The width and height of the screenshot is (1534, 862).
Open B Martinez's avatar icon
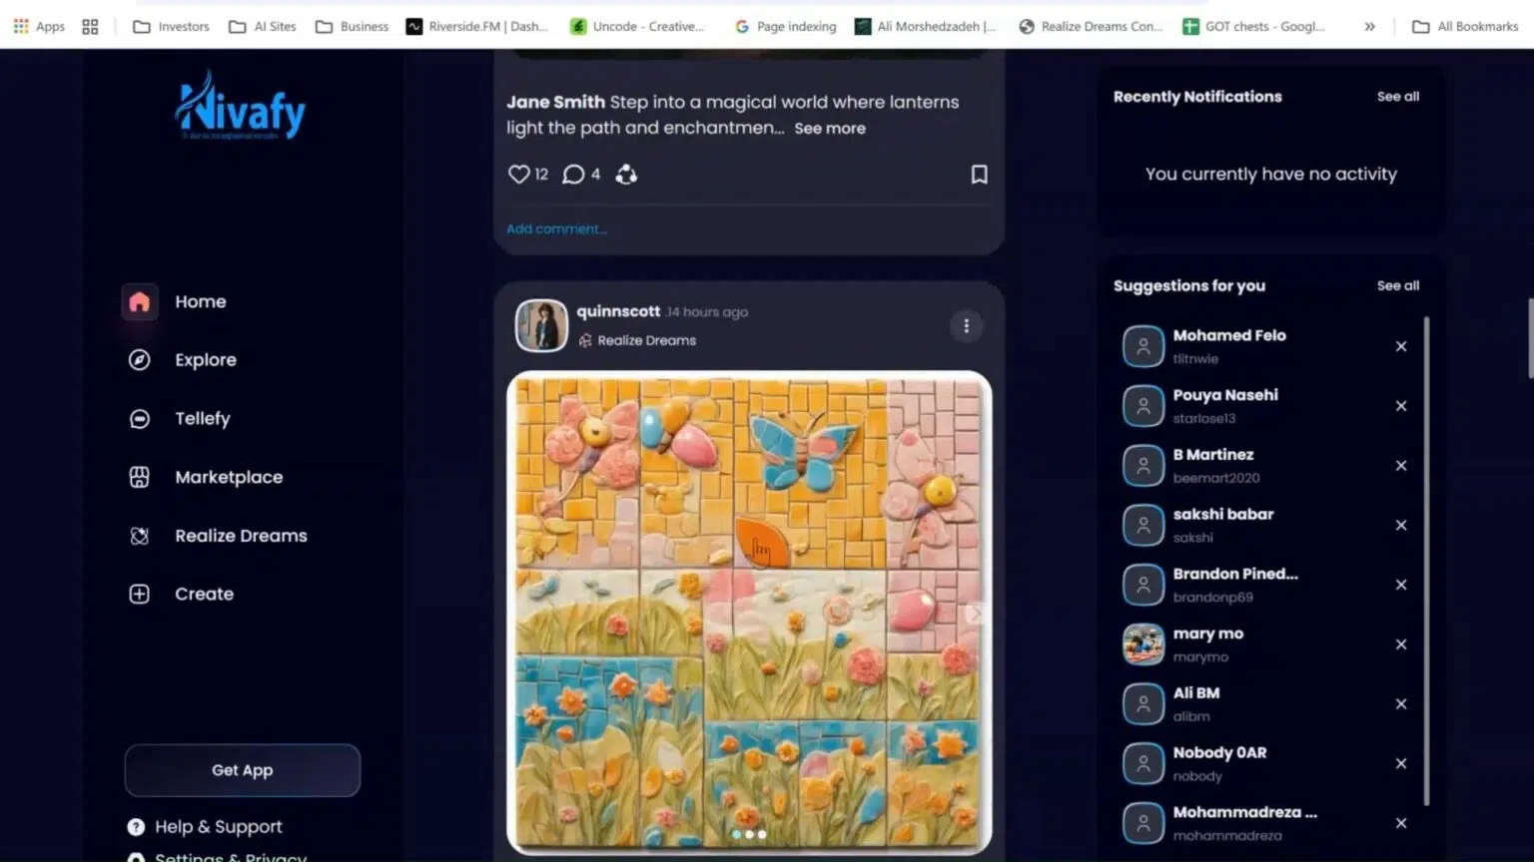tap(1144, 466)
